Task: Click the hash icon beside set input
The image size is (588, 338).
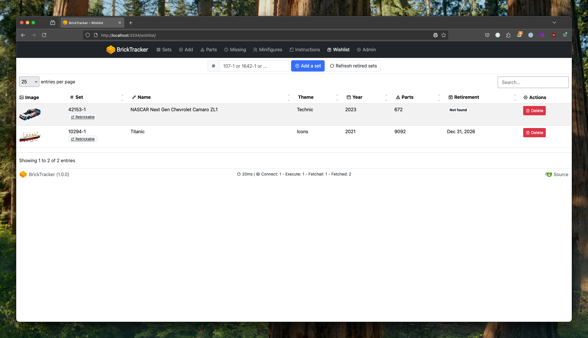Action: tap(214, 66)
